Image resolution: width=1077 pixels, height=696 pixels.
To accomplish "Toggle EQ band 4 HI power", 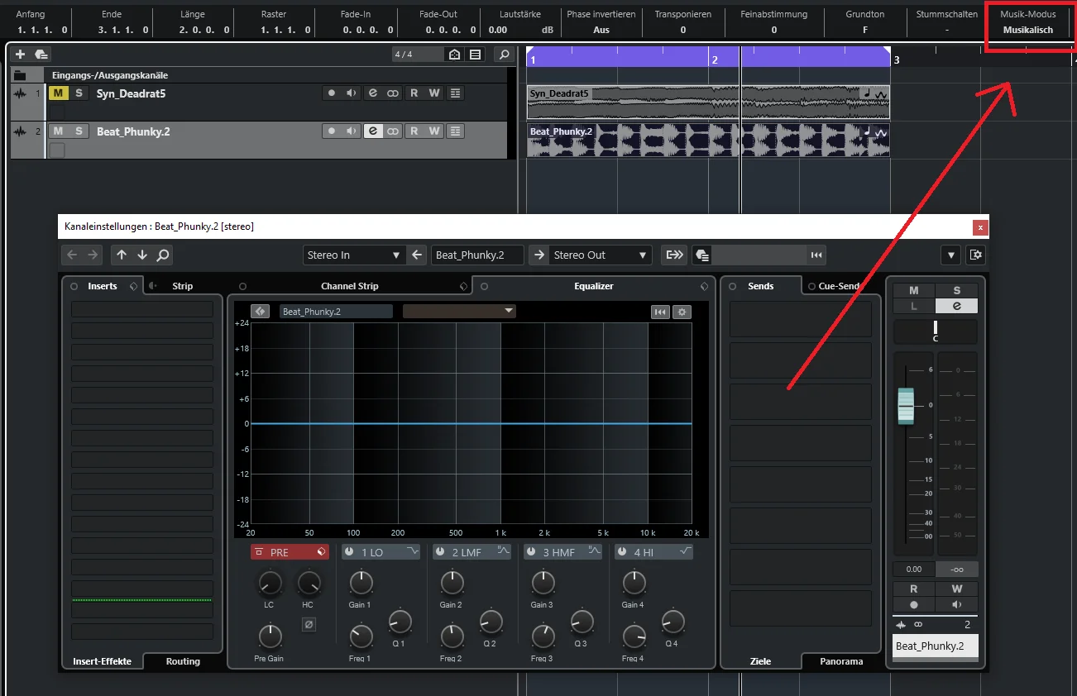I will pos(622,552).
